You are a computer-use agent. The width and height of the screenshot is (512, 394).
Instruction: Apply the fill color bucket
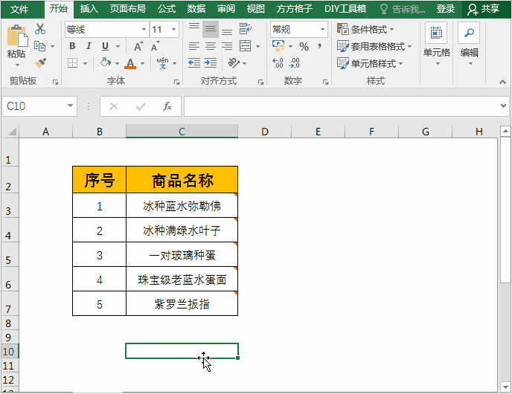(105, 62)
